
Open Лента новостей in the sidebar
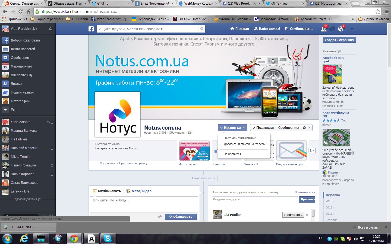pyautogui.click(x=23, y=49)
